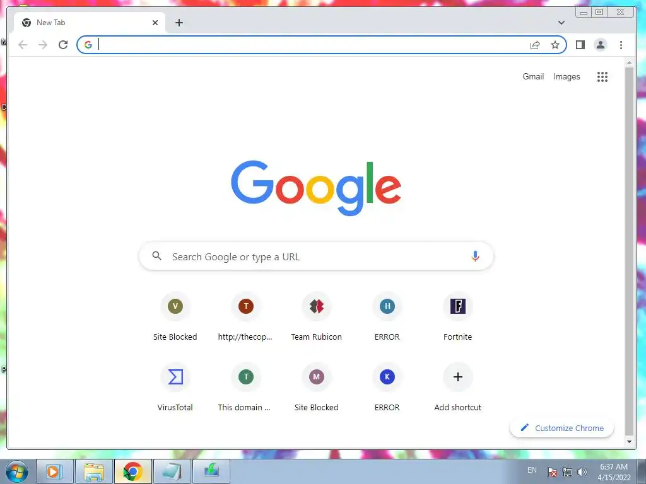Screen dimensions: 646x484
Task: Click the network tray icon
Action: pos(567,472)
